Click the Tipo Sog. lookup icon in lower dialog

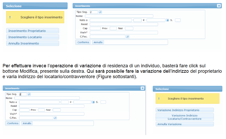[29, 94]
